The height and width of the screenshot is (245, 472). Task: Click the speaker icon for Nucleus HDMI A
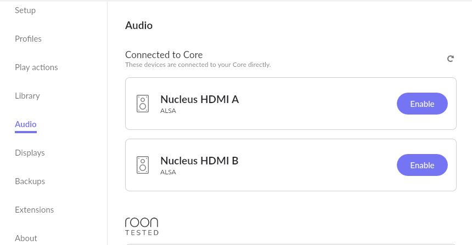click(x=143, y=104)
